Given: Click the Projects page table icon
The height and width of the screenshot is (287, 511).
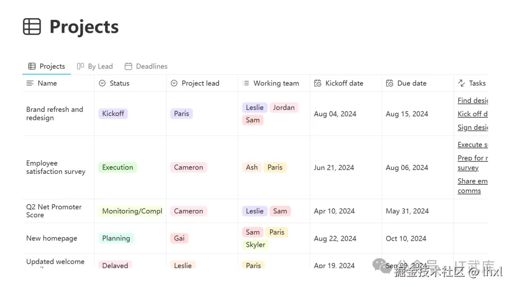Looking at the screenshot, I should [32, 27].
